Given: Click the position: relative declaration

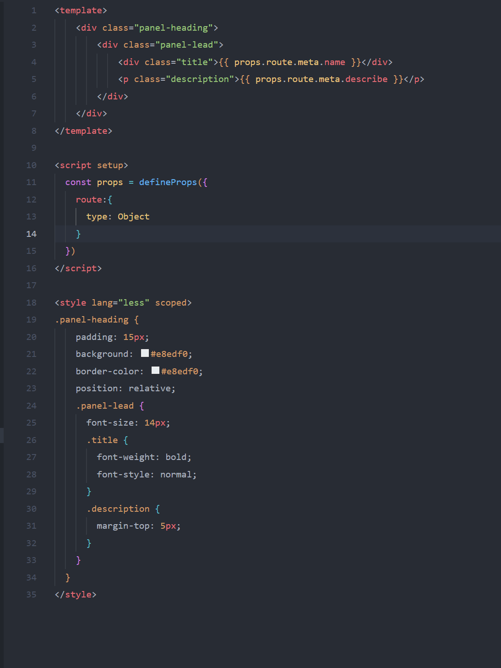Looking at the screenshot, I should [125, 388].
